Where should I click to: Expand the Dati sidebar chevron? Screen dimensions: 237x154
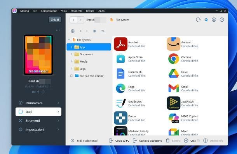click(x=58, y=112)
